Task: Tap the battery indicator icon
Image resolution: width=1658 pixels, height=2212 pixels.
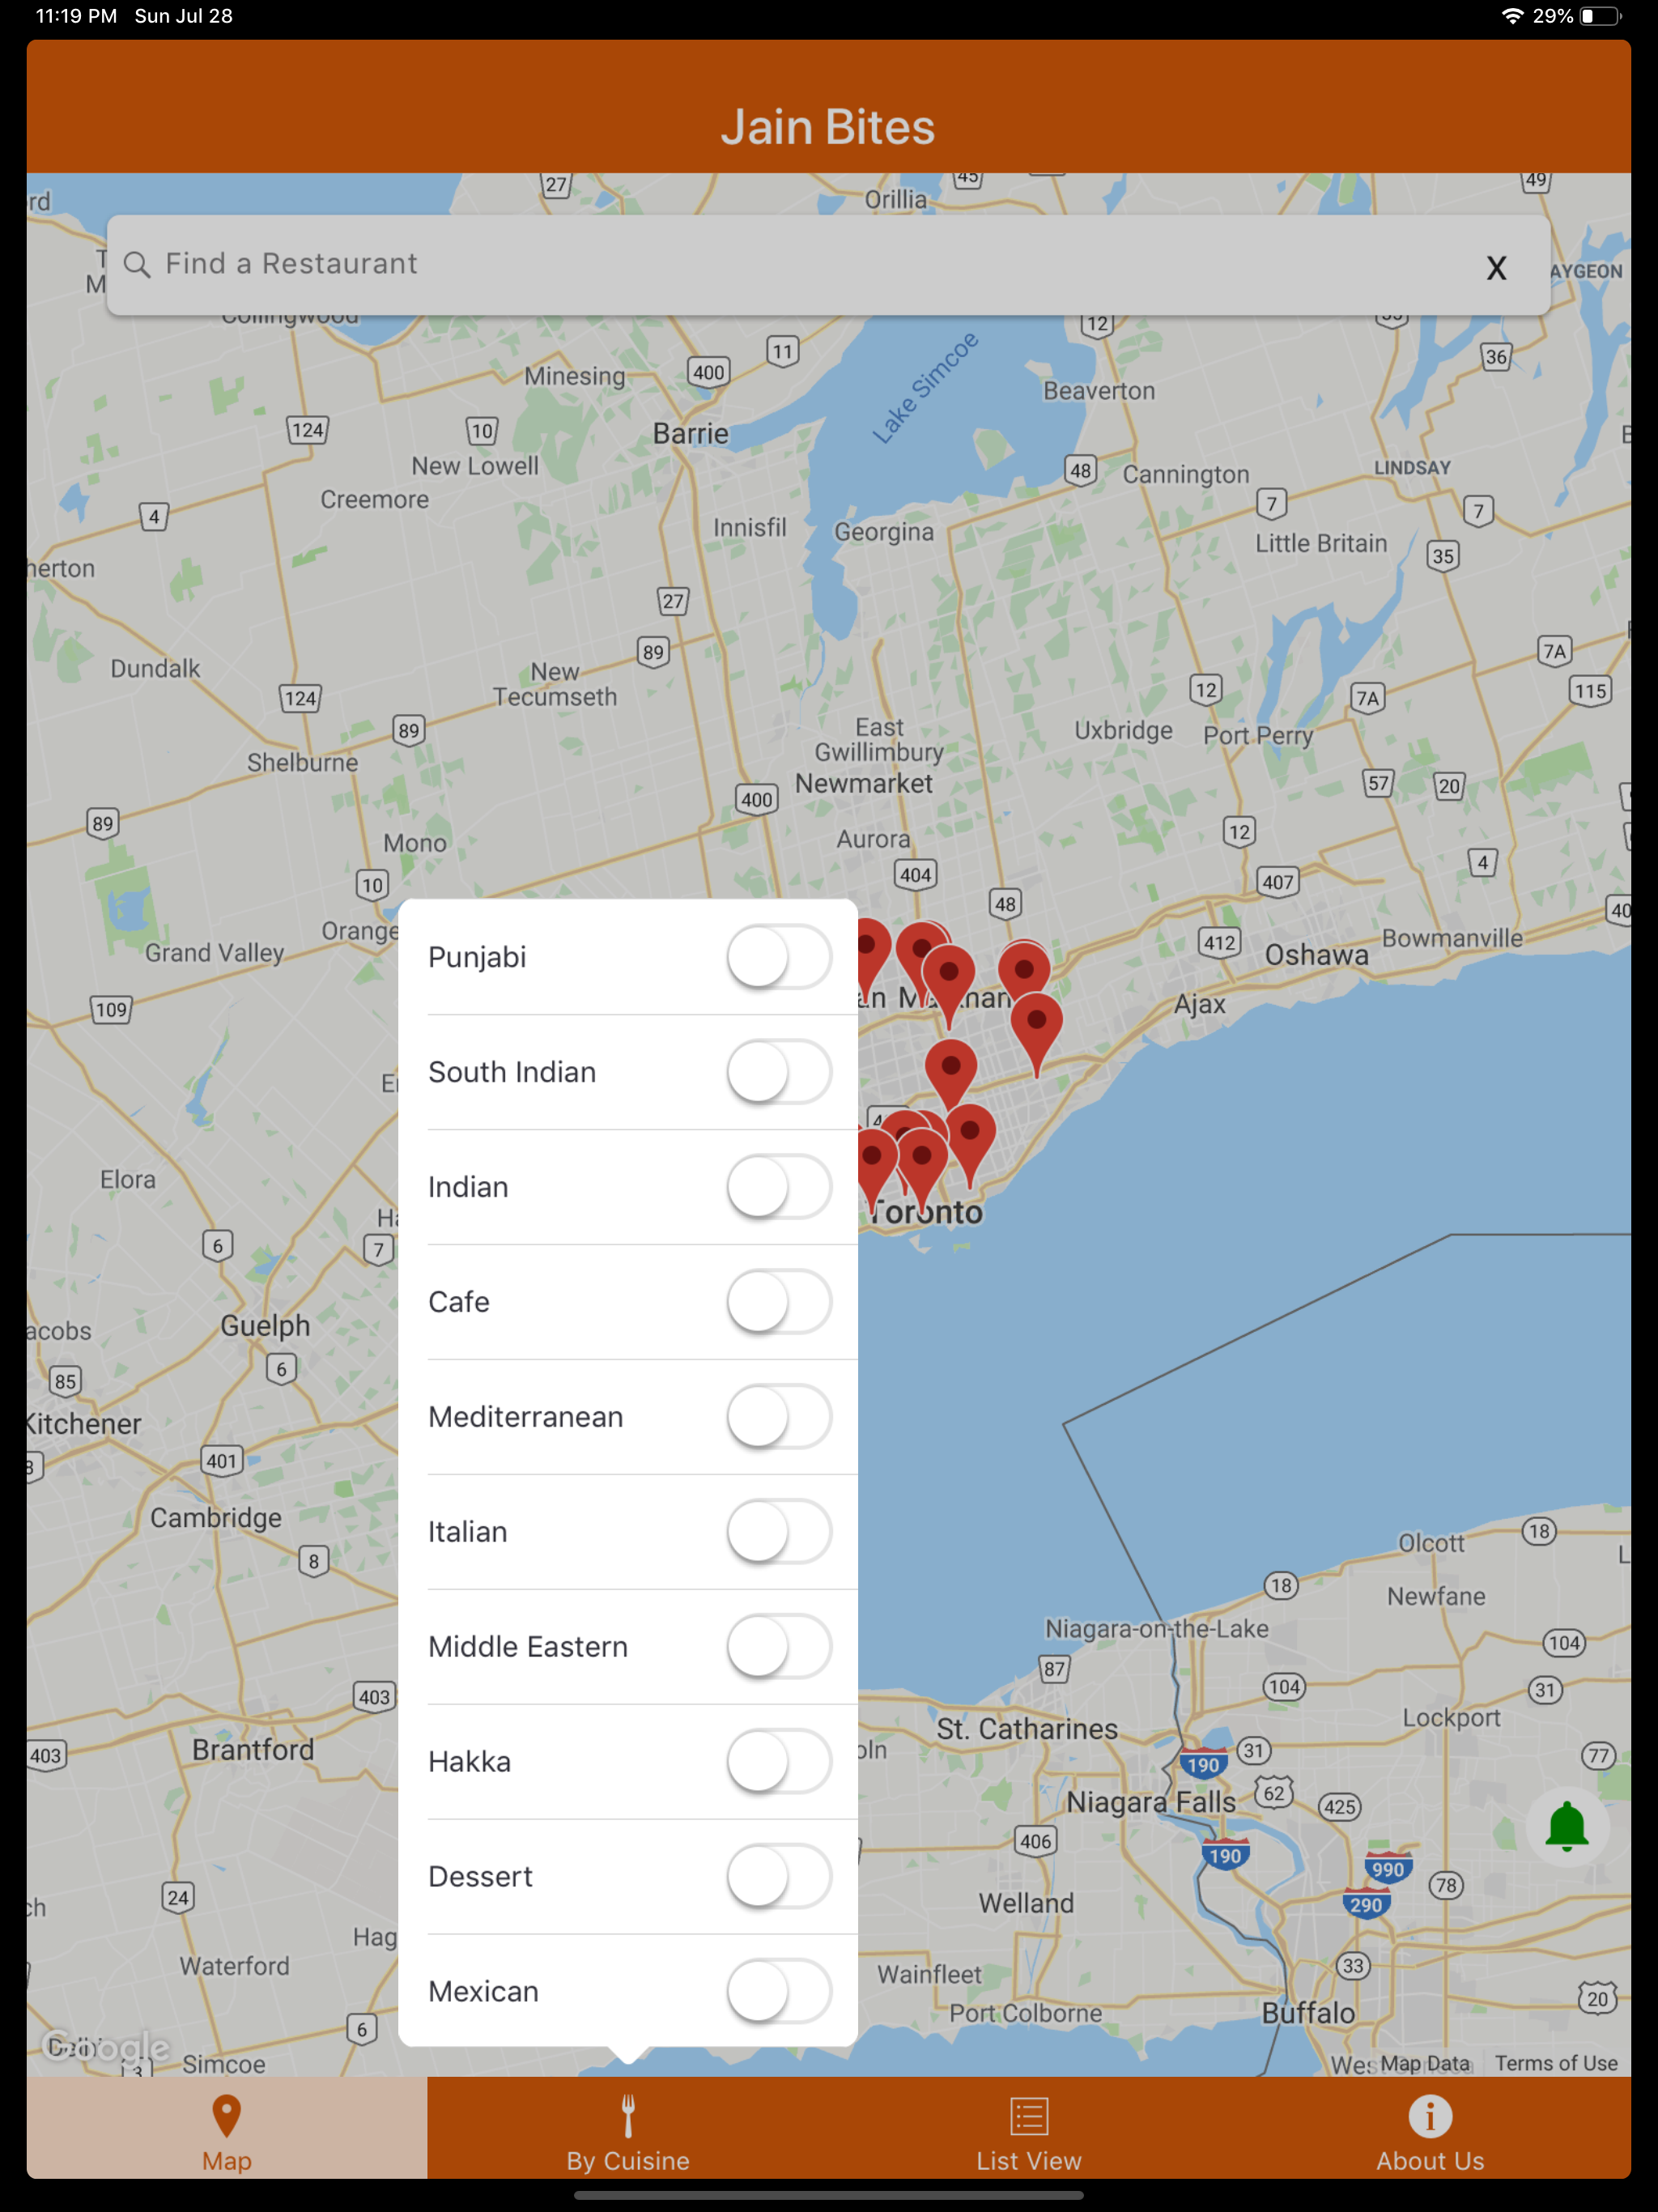Action: pos(1600,16)
